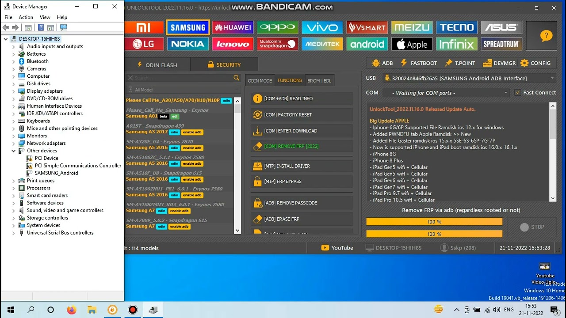
Task: Select the ASUS brand tile
Action: pos(501,27)
